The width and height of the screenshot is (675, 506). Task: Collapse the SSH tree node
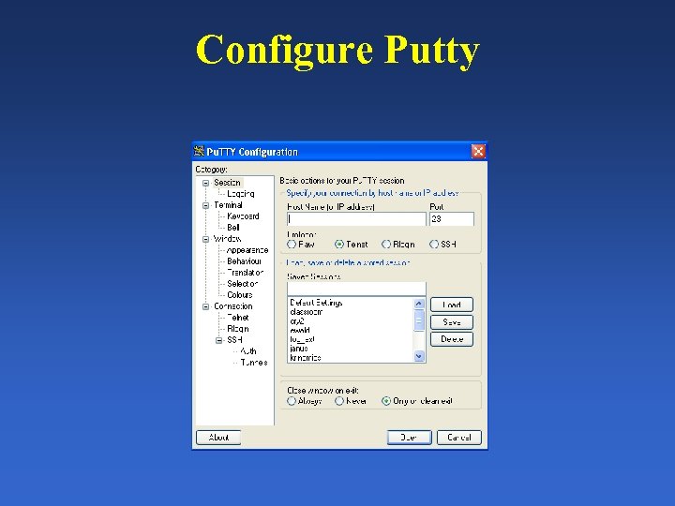[x=218, y=340]
